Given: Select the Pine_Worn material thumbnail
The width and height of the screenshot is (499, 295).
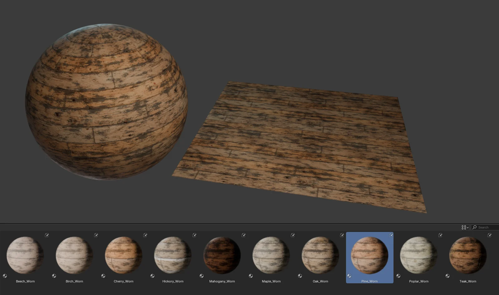Looking at the screenshot, I should point(370,255).
